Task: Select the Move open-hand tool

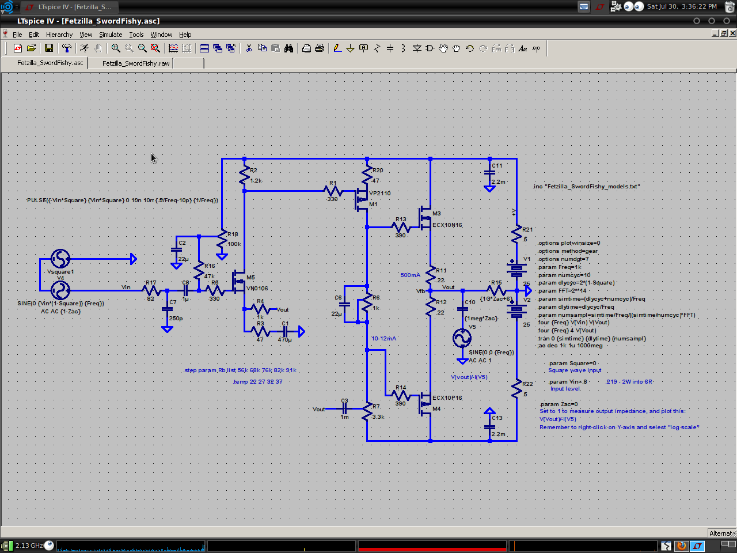Action: [x=443, y=48]
